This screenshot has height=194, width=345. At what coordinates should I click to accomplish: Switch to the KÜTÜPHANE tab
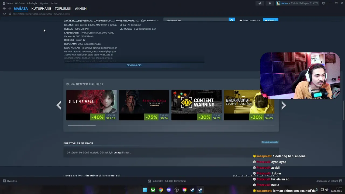point(41,9)
